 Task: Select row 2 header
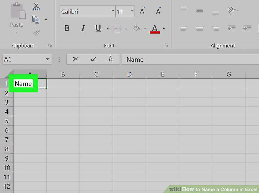(7, 93)
